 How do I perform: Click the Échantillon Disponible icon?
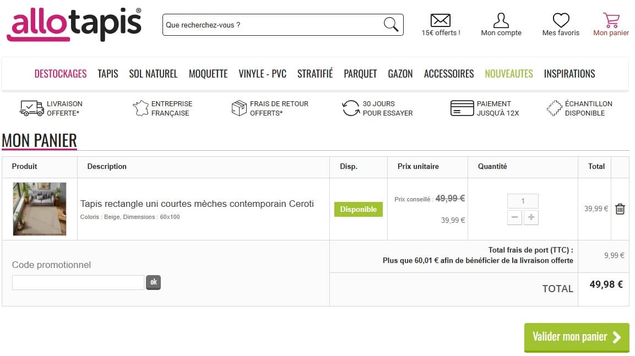[553, 108]
